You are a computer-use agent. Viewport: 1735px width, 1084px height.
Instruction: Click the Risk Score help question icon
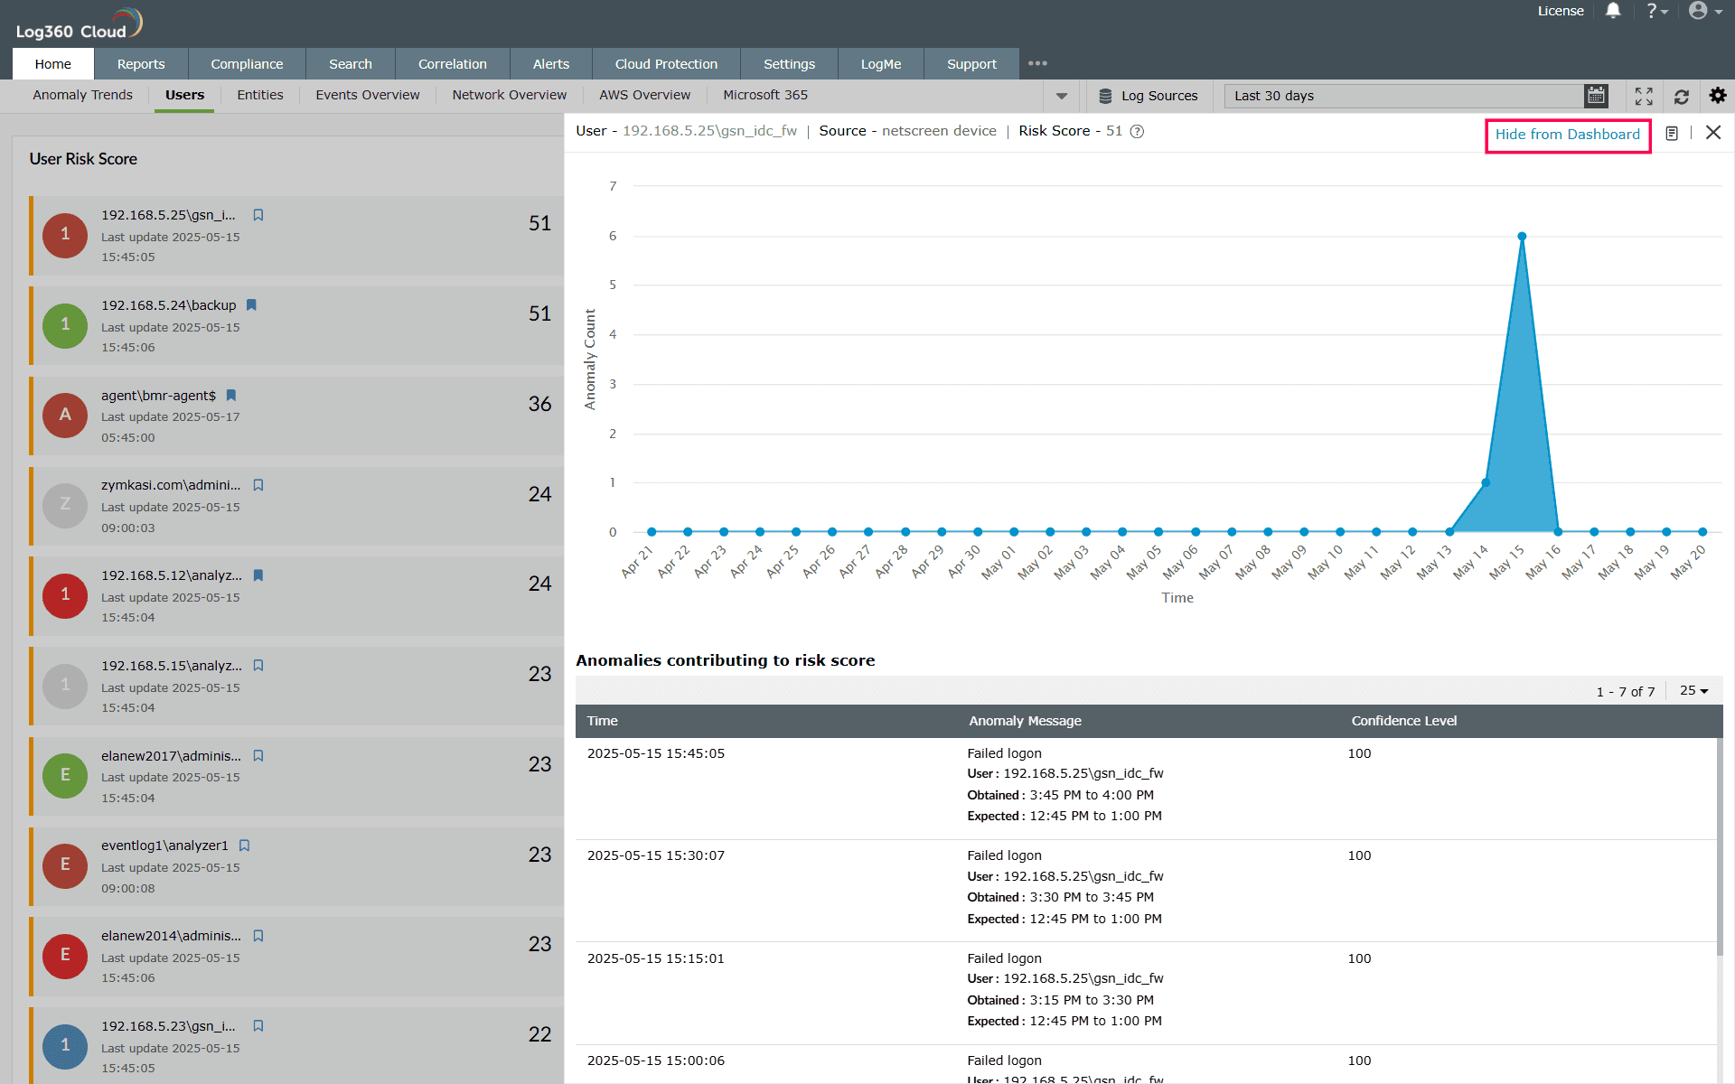click(x=1138, y=132)
